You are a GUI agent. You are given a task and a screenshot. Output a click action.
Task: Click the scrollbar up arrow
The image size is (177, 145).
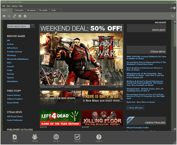(175, 21)
